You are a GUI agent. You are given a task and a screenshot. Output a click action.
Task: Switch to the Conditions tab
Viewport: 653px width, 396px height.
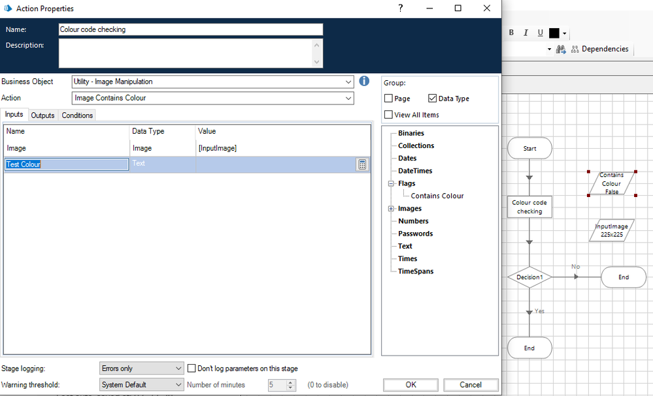[x=77, y=115]
